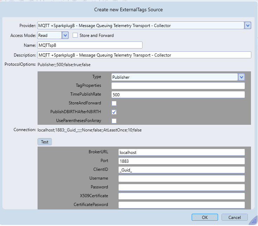
Task: Enable UseParenthesesForArray checkbox
Action: (114, 121)
